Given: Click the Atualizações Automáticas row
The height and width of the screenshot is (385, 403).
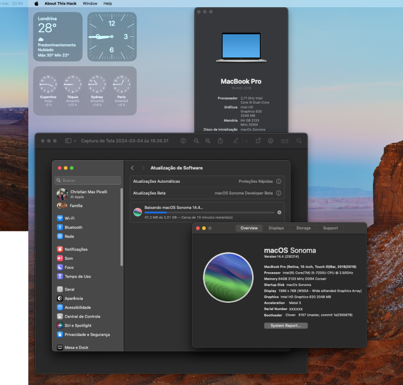Looking at the screenshot, I should click(x=207, y=181).
